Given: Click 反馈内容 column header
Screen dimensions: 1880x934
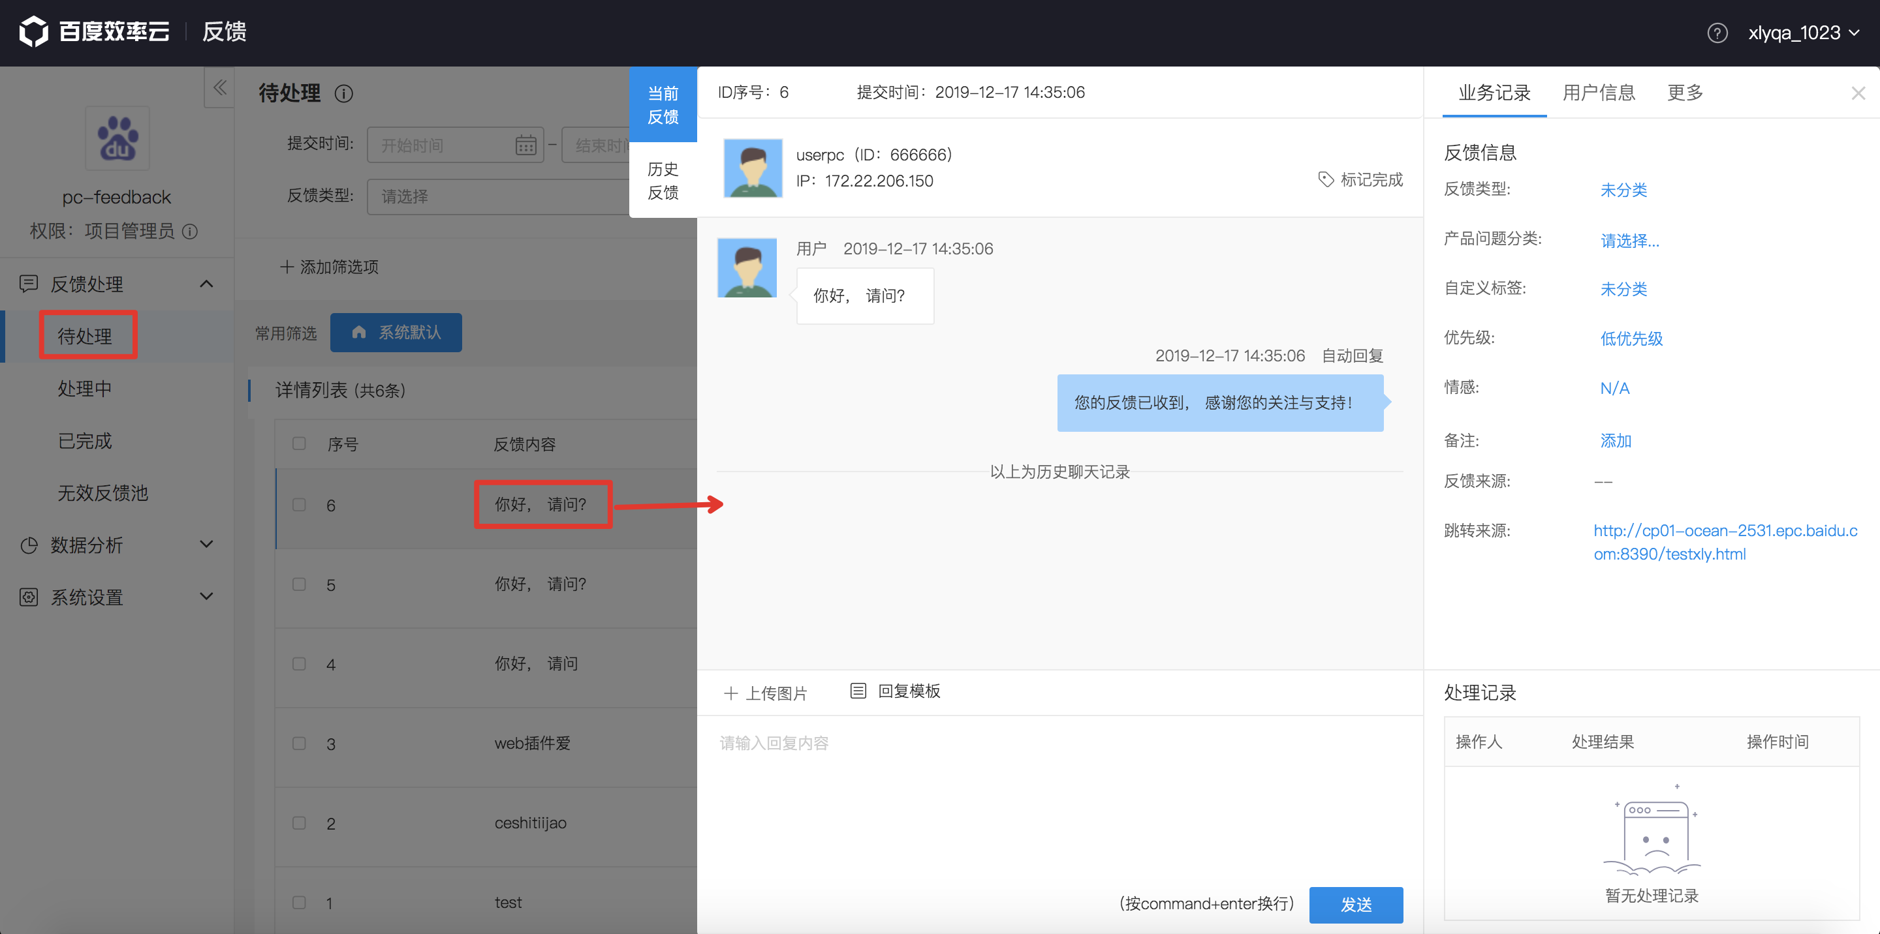Looking at the screenshot, I should [525, 444].
